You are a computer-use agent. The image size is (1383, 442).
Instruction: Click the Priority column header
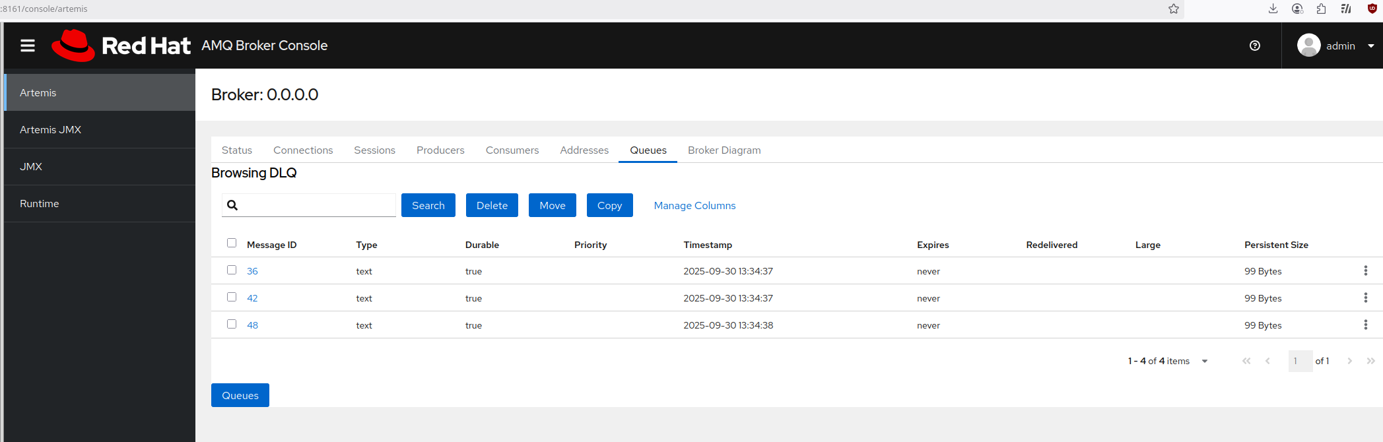590,245
